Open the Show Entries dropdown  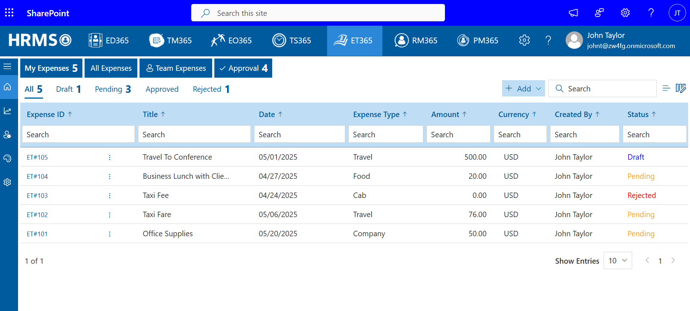[617, 260]
